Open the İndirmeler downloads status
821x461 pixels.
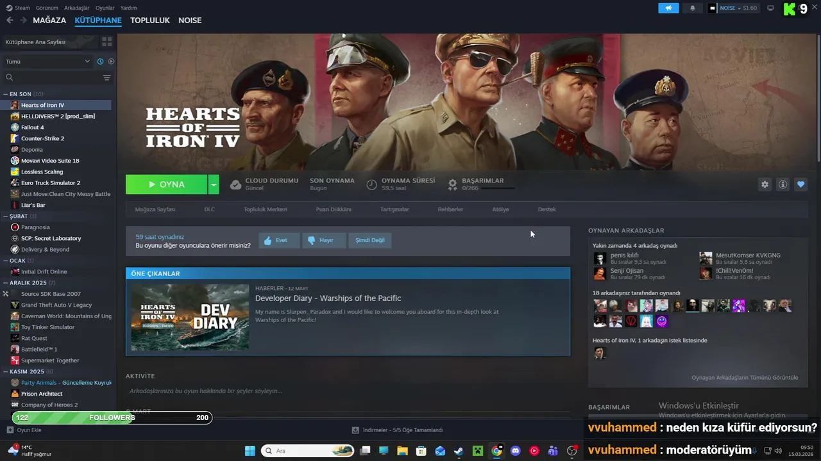(x=398, y=430)
